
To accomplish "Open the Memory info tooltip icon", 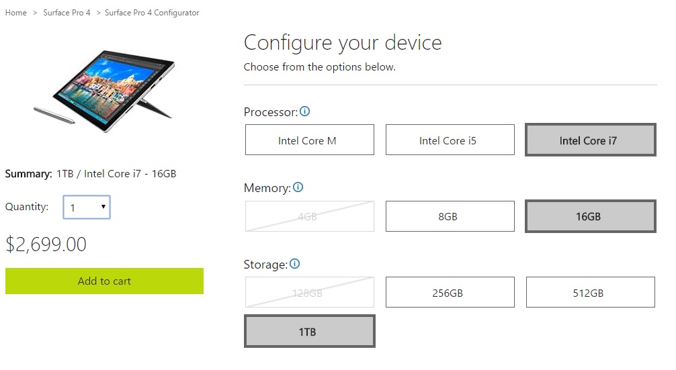I will tap(298, 187).
